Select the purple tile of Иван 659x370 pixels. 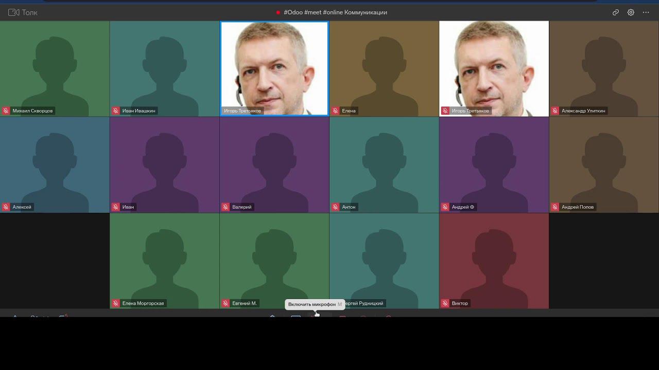pos(165,165)
